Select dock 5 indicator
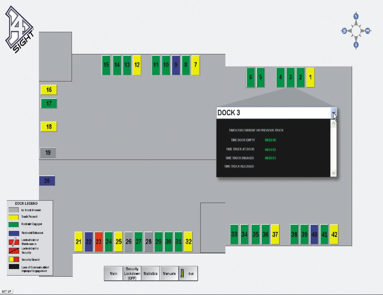The width and height of the screenshot is (383, 295). click(260, 77)
